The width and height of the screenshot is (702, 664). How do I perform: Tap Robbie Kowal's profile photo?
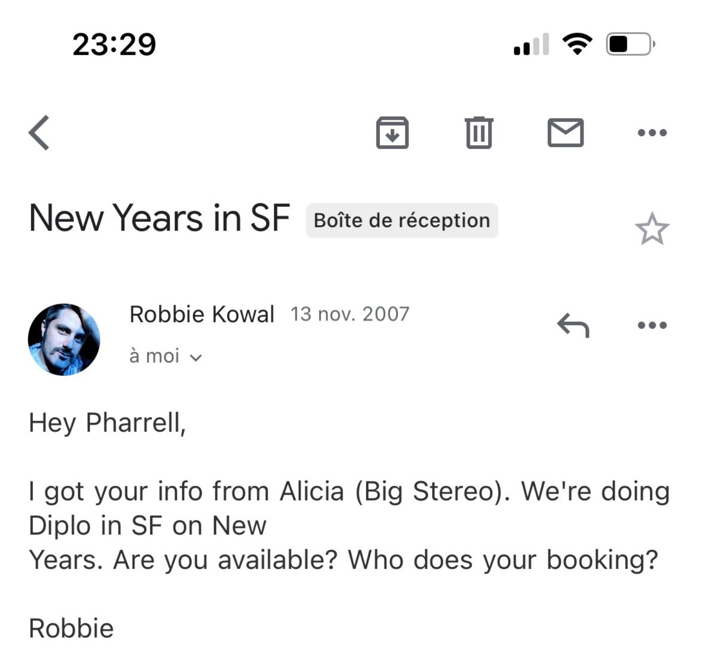coord(64,339)
